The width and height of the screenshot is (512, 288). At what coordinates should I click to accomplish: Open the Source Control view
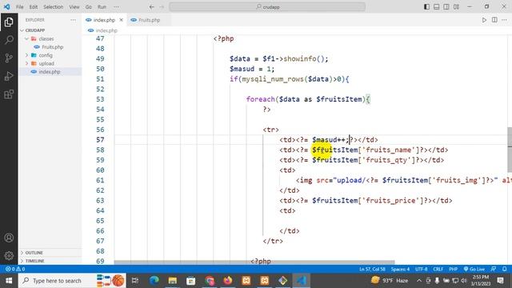9,58
